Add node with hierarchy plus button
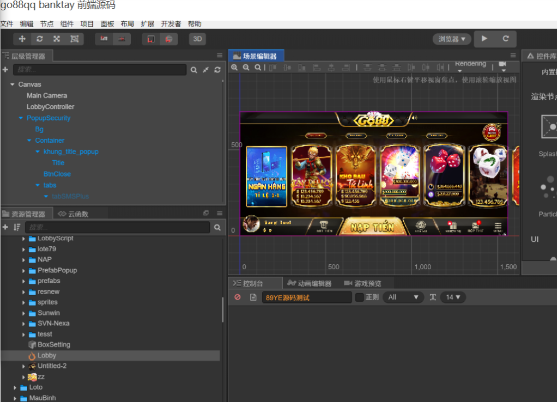558x402 pixels. pyautogui.click(x=5, y=69)
